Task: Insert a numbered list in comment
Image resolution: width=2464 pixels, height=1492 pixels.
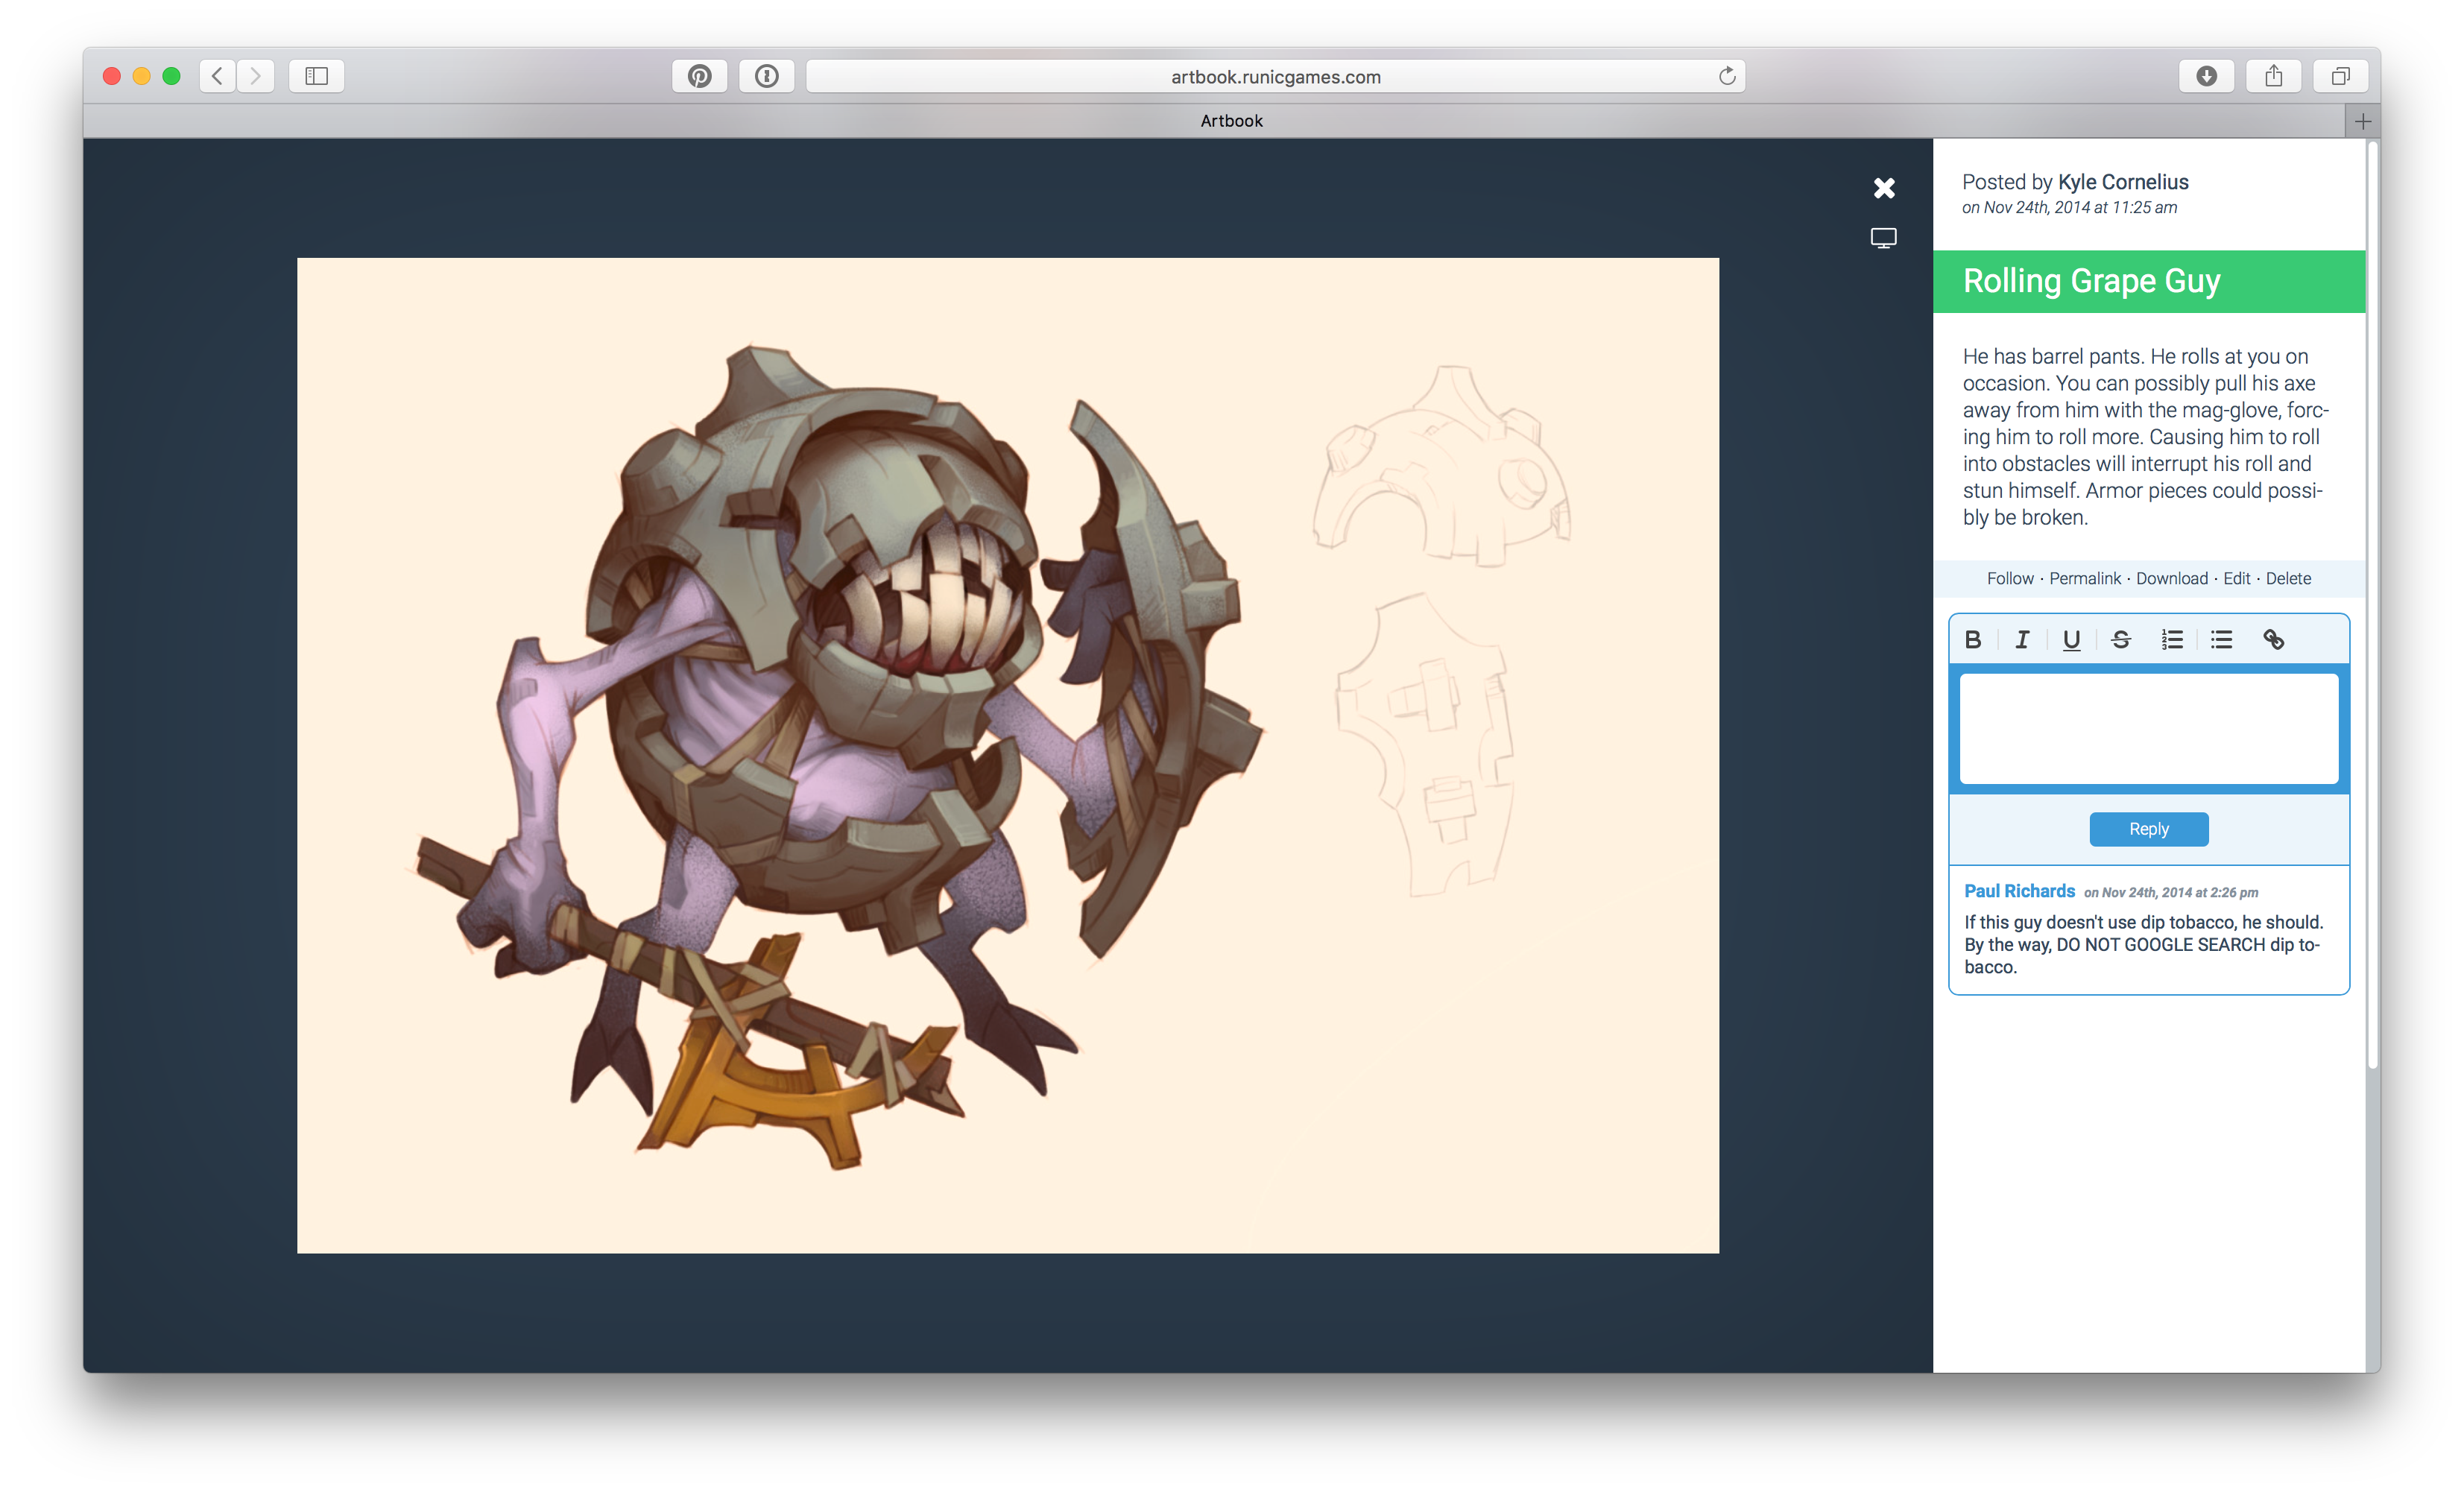Action: pyautogui.click(x=2171, y=640)
